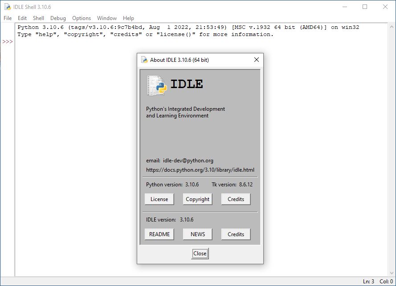This screenshot has height=286, width=396.
Task: Click the 'IDLE version: 3.10.6' label
Action: click(x=170, y=220)
